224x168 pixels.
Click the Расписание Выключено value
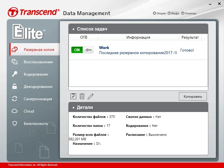point(158,135)
